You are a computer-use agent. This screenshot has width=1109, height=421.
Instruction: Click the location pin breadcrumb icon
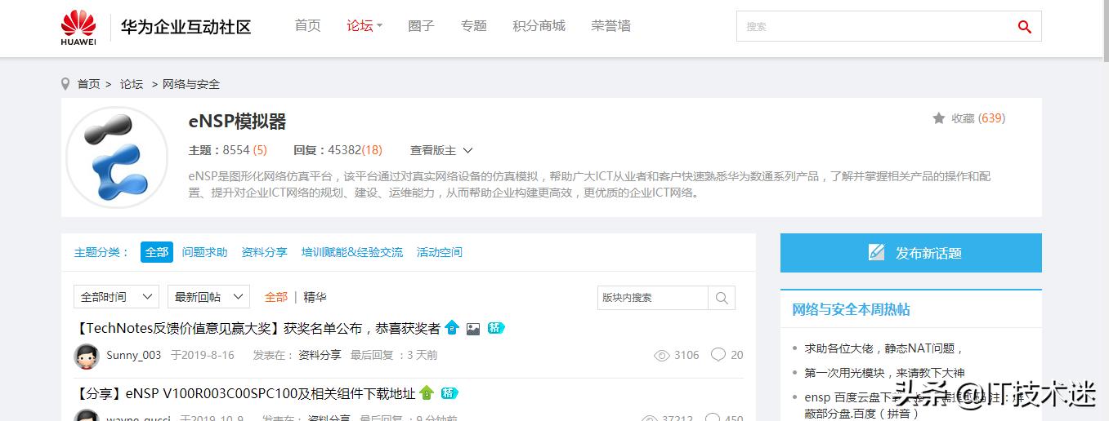point(65,84)
